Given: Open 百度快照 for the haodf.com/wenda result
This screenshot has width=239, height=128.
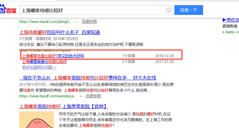Looking at the screenshot, I should click(x=93, y=96).
